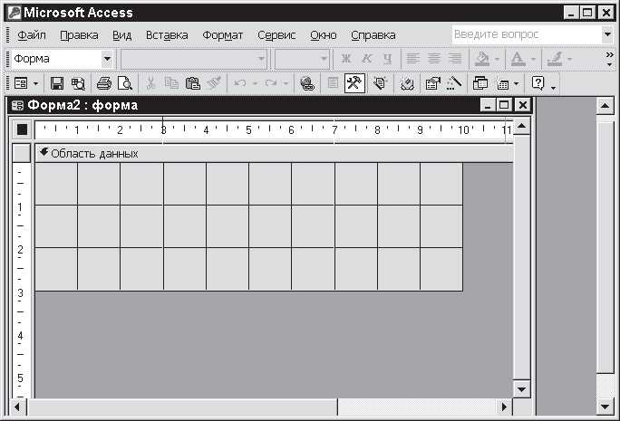Click the form selector black square
Image resolution: width=620 pixels, height=421 pixels.
(22, 130)
